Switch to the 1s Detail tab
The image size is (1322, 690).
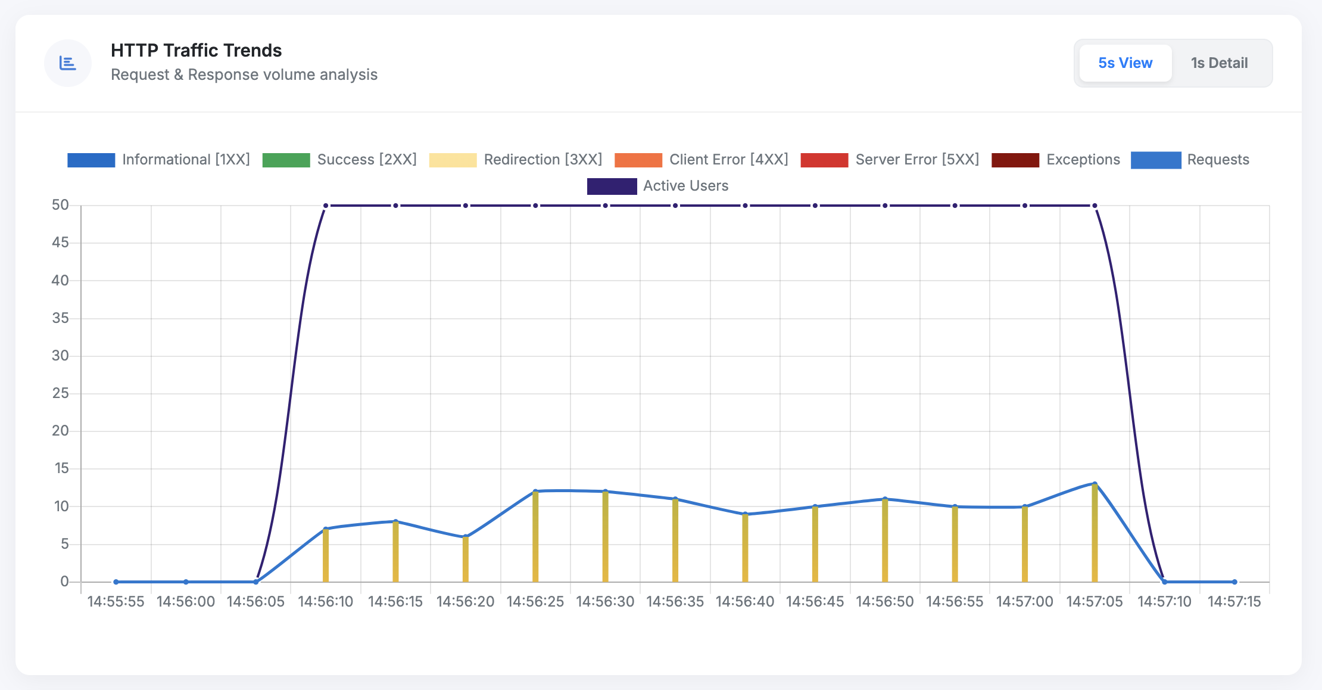tap(1219, 63)
